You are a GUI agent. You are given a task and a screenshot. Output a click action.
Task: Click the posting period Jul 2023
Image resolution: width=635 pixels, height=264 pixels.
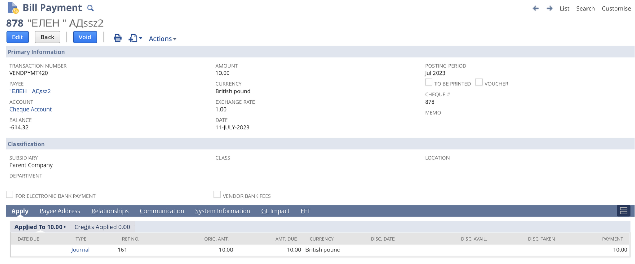coord(435,73)
